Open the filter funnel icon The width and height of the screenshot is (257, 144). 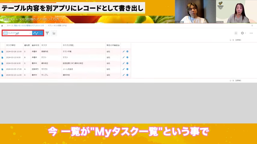(47, 33)
